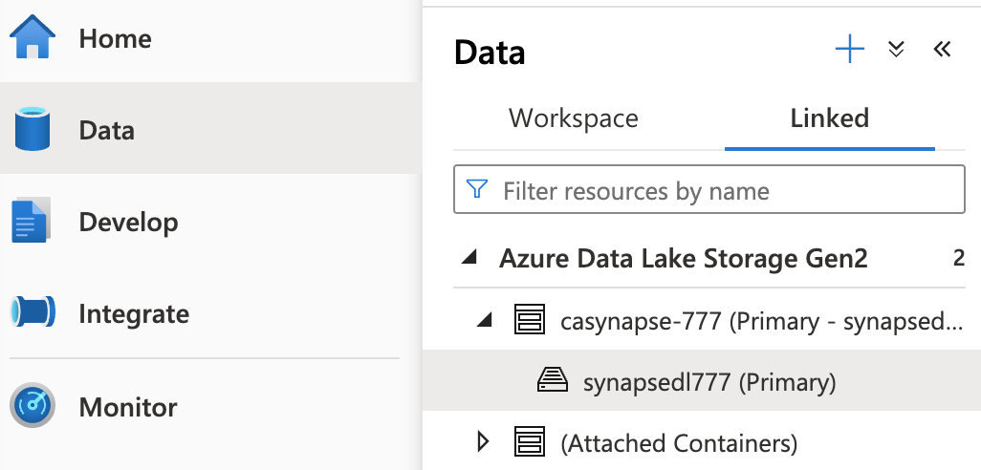Collapse the Azure Data Lake Storage Gen2 group
The height and width of the screenshot is (470, 981).
click(x=469, y=259)
